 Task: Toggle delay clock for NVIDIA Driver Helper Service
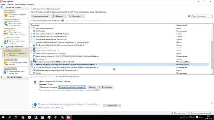[x=31, y=39]
